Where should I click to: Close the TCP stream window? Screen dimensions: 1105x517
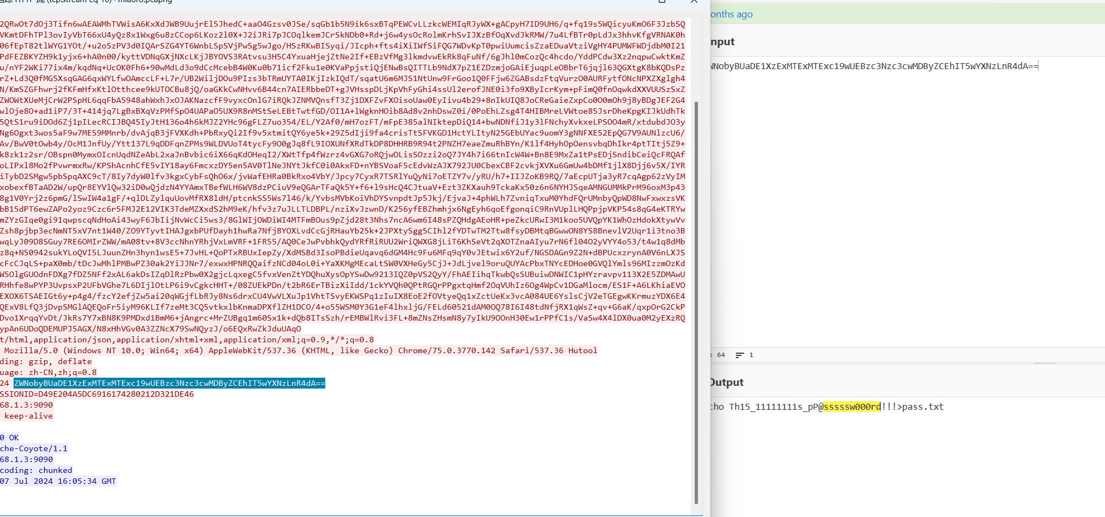pyautogui.click(x=694, y=2)
